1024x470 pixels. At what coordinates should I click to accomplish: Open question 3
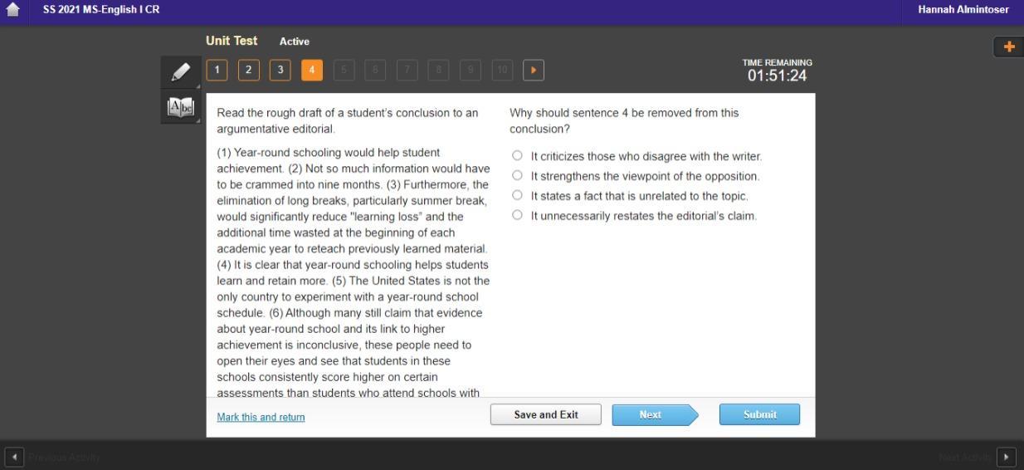click(x=280, y=71)
